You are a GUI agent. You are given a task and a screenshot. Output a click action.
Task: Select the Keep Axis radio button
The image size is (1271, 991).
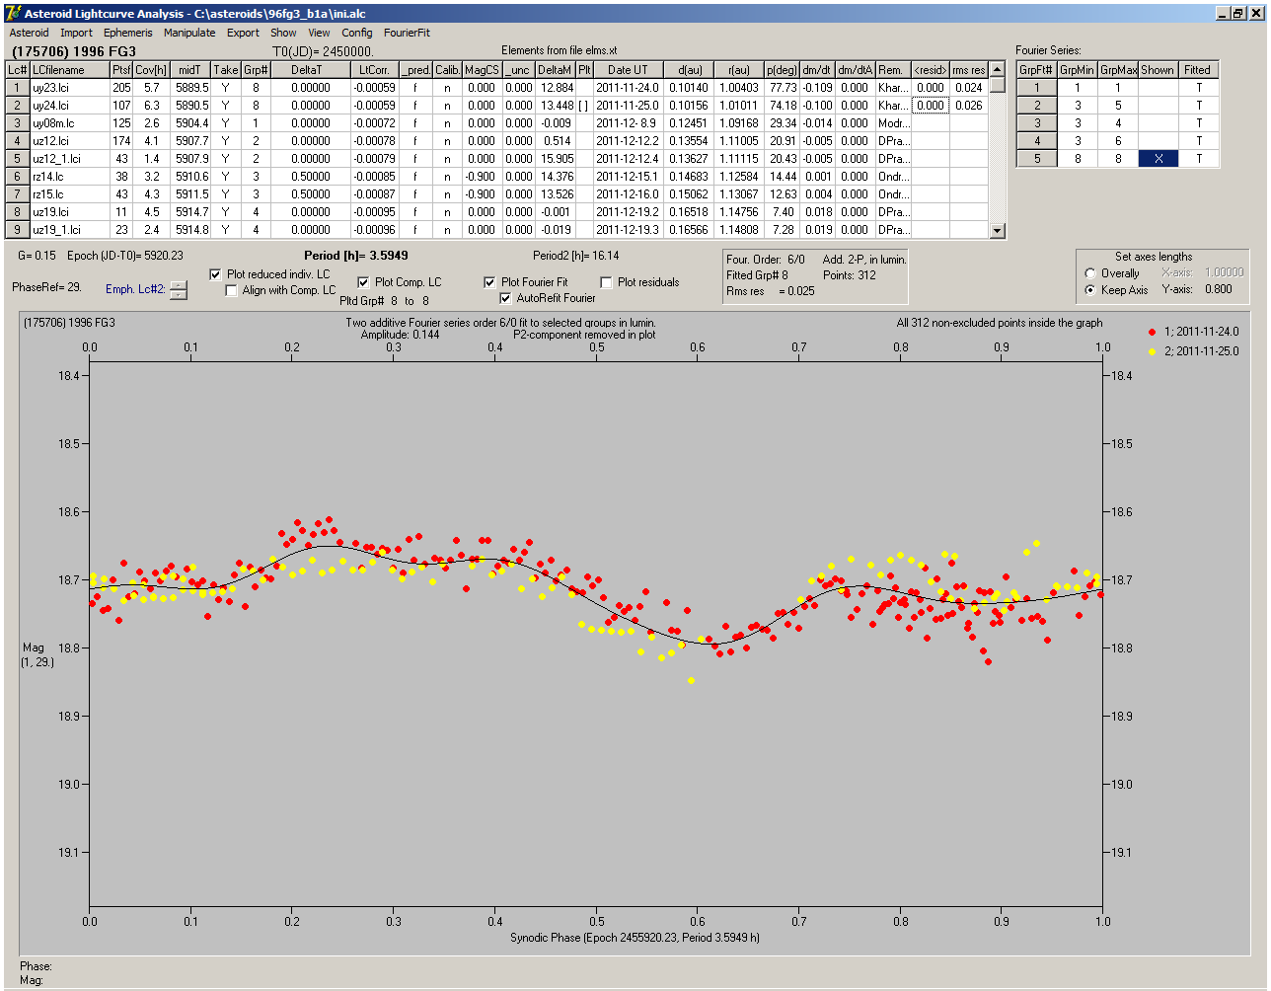(x=1090, y=290)
